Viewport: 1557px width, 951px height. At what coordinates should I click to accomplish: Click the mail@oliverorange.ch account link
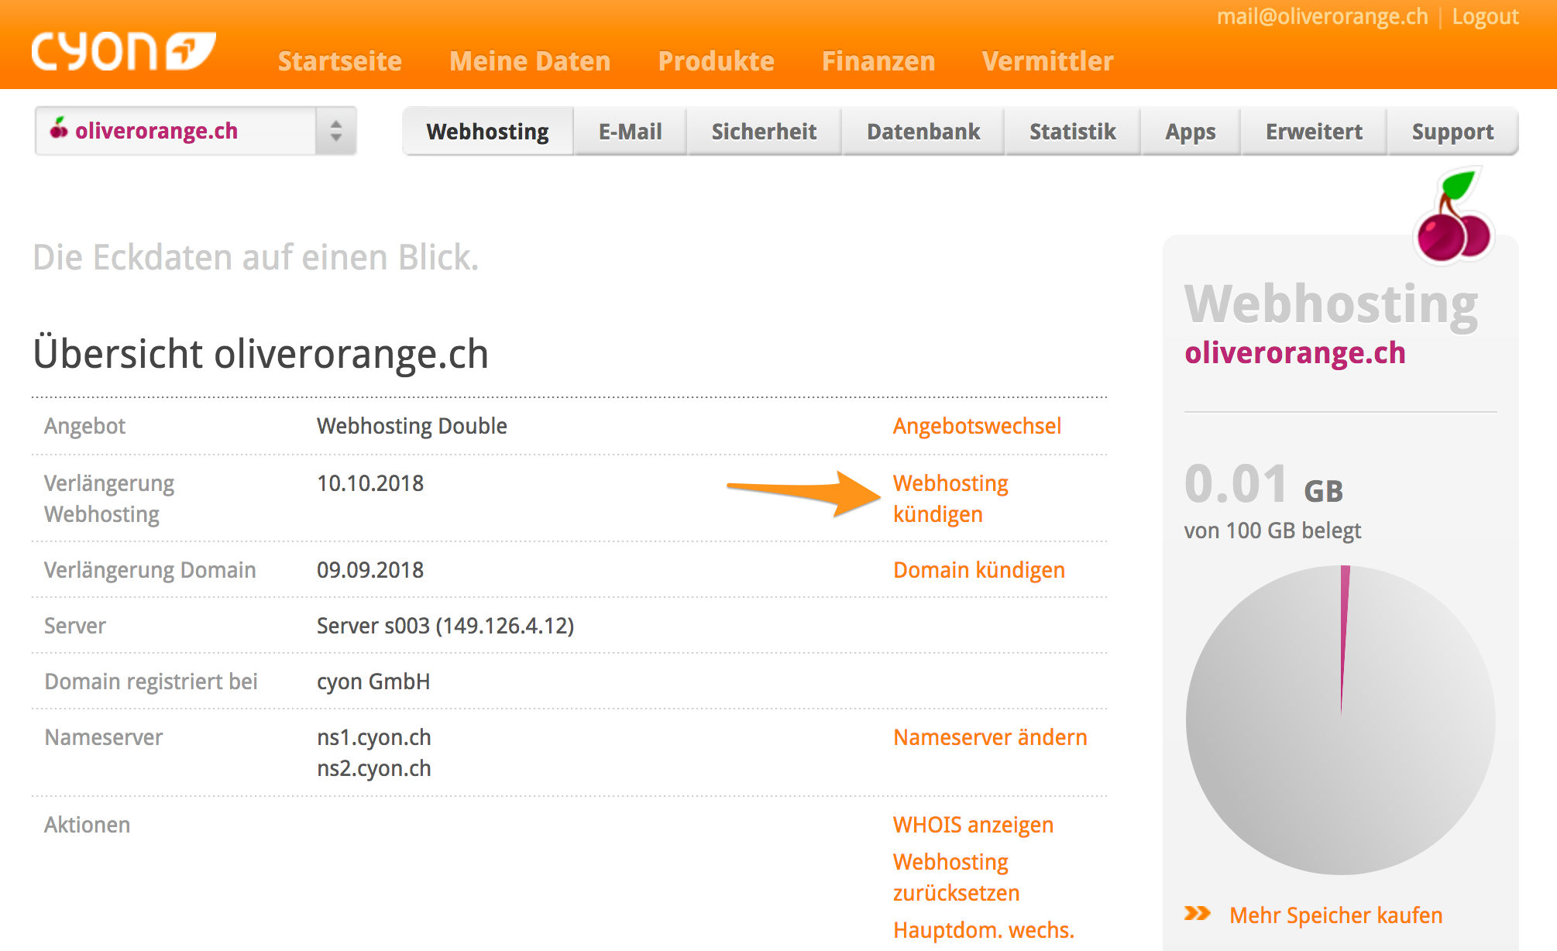pos(1322,17)
